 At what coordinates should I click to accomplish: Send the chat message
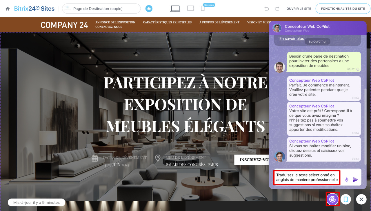point(356,180)
